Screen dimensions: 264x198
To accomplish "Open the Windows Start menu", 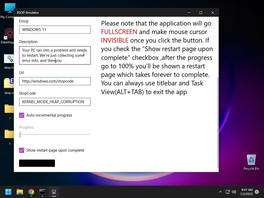I will tap(8, 192).
